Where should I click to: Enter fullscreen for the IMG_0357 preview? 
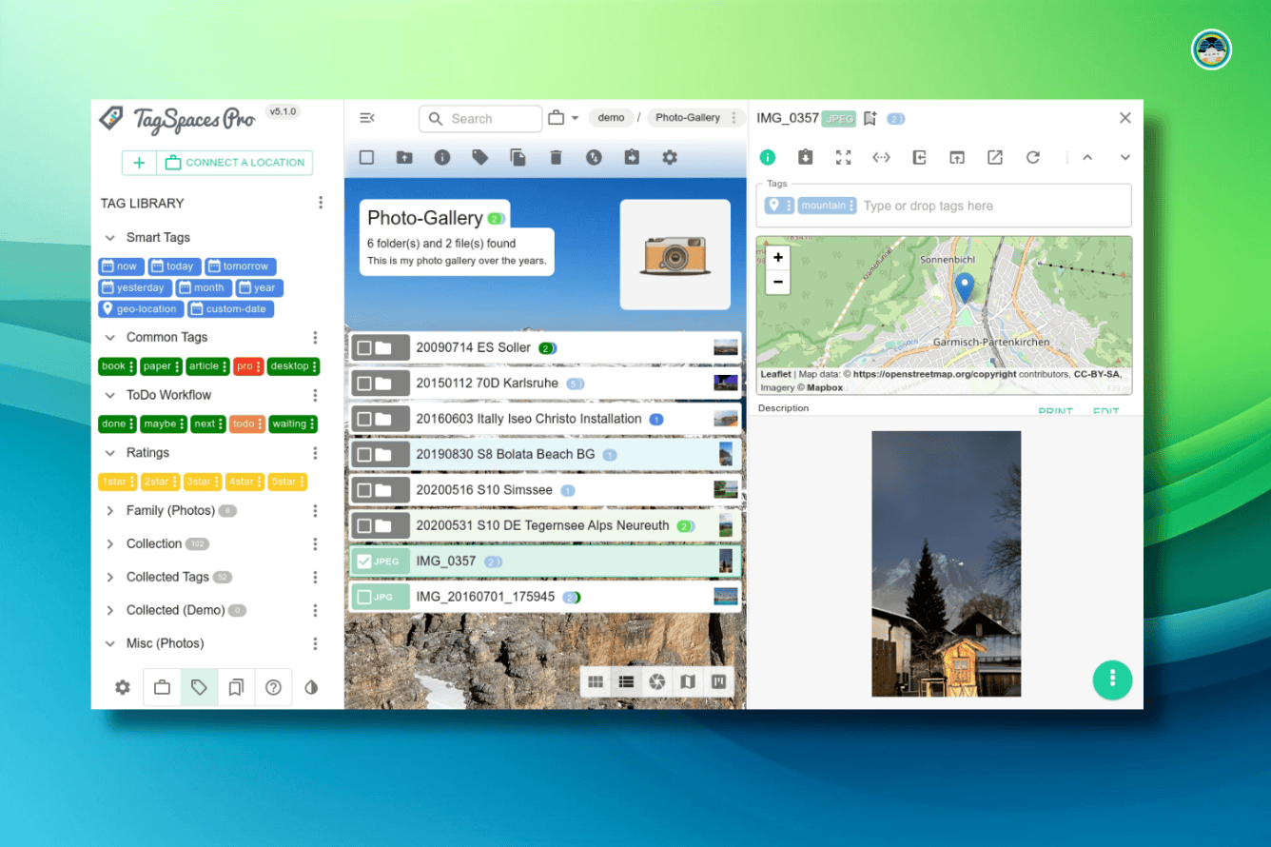point(843,158)
